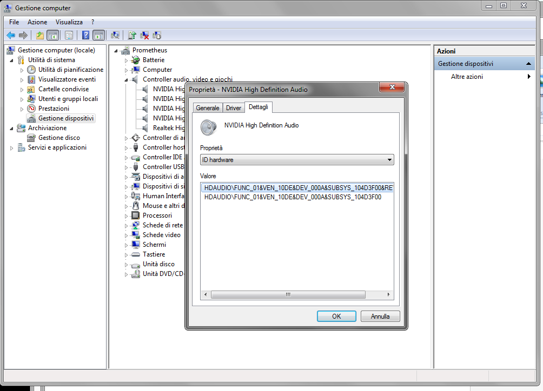Select the Controller host category label
This screenshot has width=543, height=391.
(x=163, y=147)
